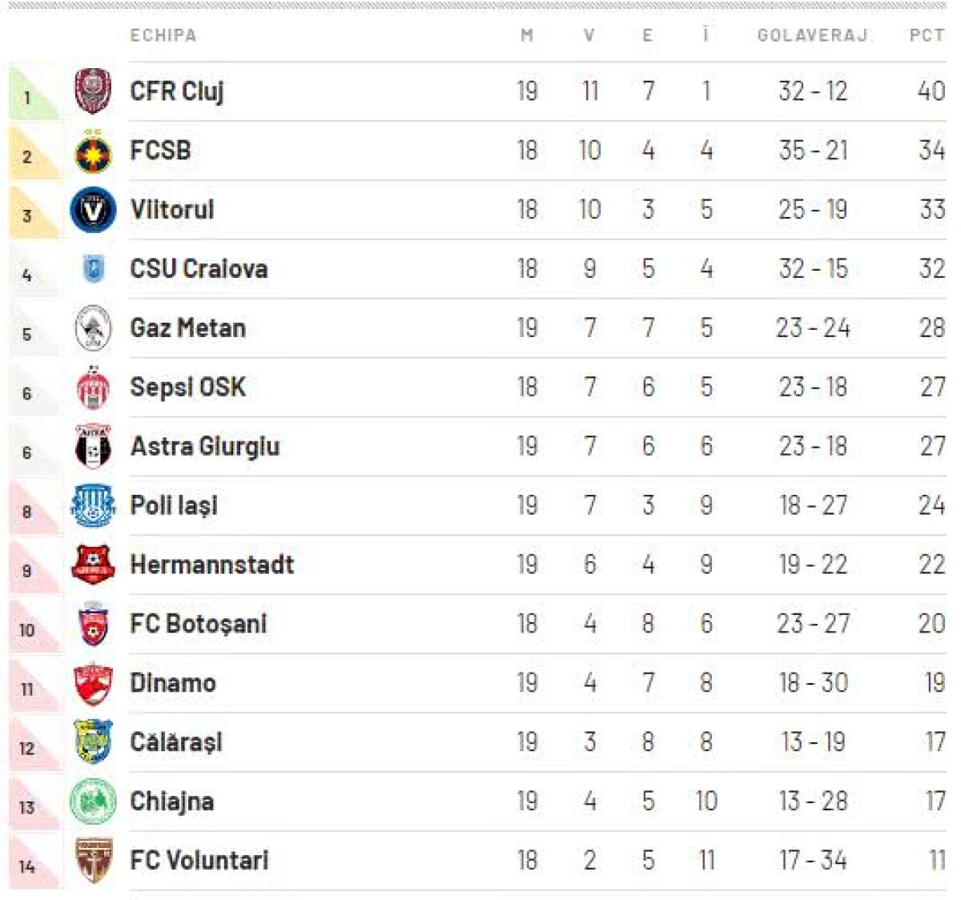Viewport: 961px width, 900px height.
Task: Click the CSU Craiova crest icon
Action: (x=93, y=268)
